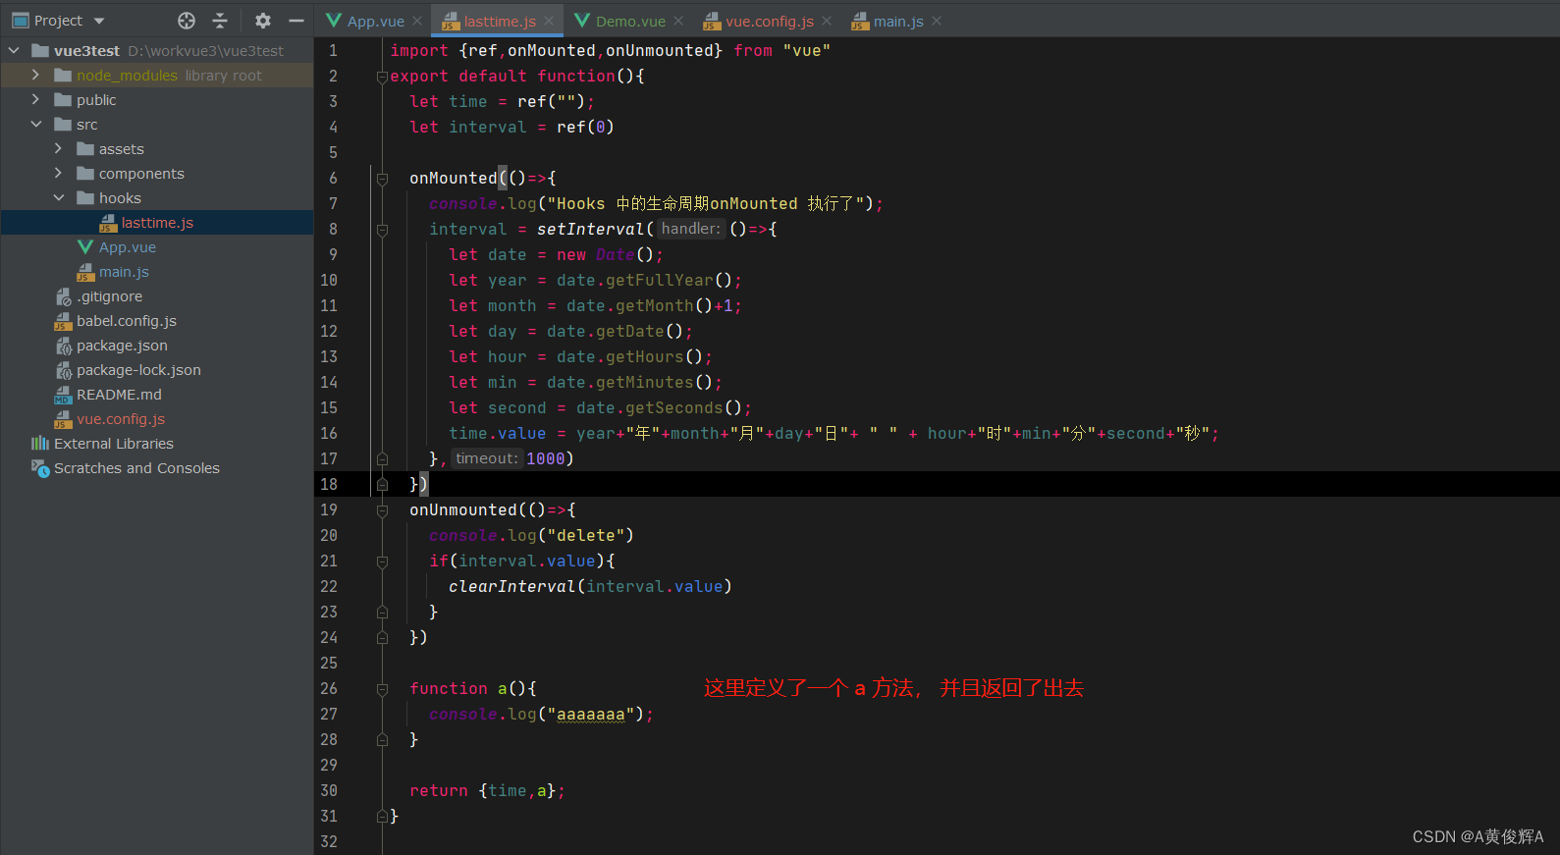Close the main.js tab
This screenshot has height=855, width=1560.
click(937, 21)
